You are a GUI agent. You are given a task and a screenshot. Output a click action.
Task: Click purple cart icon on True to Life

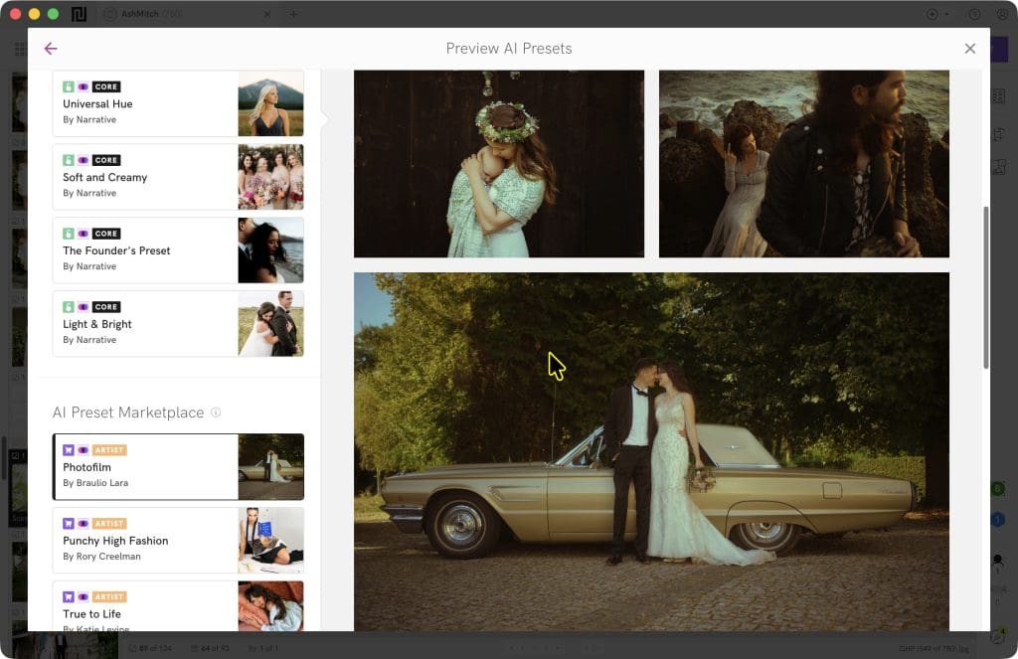pyautogui.click(x=69, y=596)
